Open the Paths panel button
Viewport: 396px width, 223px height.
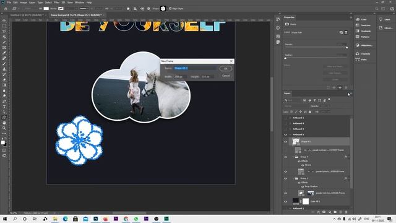click(x=361, y=59)
